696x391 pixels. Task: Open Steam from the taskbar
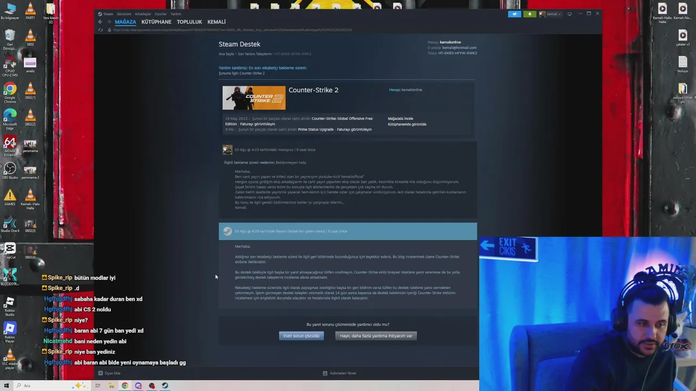click(x=165, y=386)
